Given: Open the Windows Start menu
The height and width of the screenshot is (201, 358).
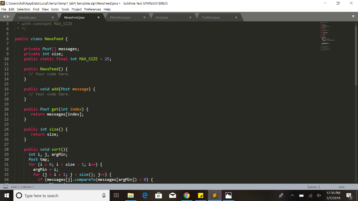Looking at the screenshot, I should pyautogui.click(x=7, y=195).
